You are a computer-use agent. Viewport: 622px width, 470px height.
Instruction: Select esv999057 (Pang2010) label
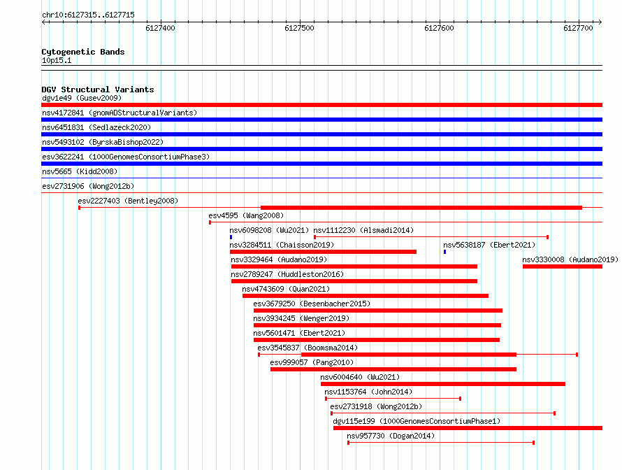(x=312, y=362)
